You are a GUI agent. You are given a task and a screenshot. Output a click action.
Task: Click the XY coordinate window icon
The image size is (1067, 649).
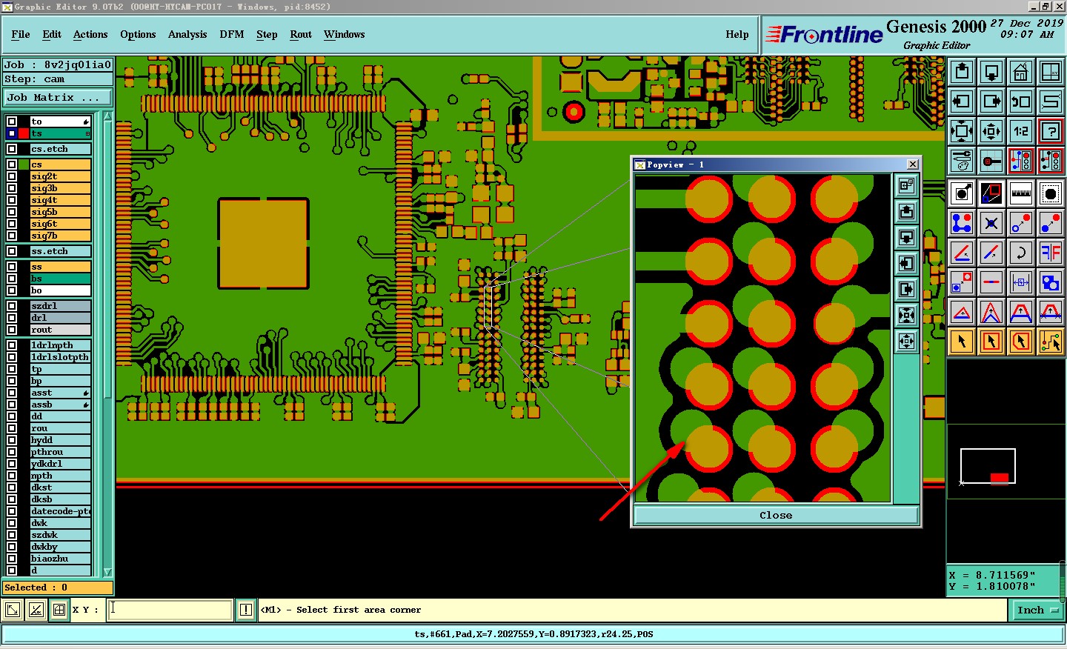[1051, 72]
